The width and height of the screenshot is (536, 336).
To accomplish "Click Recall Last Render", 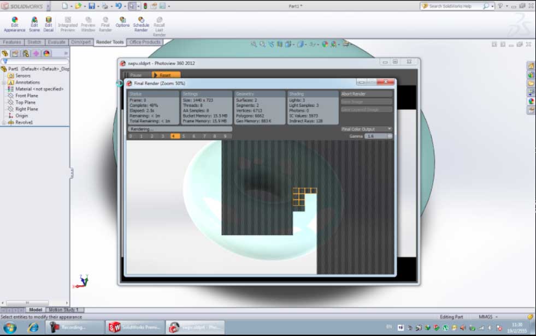I will 159,27.
